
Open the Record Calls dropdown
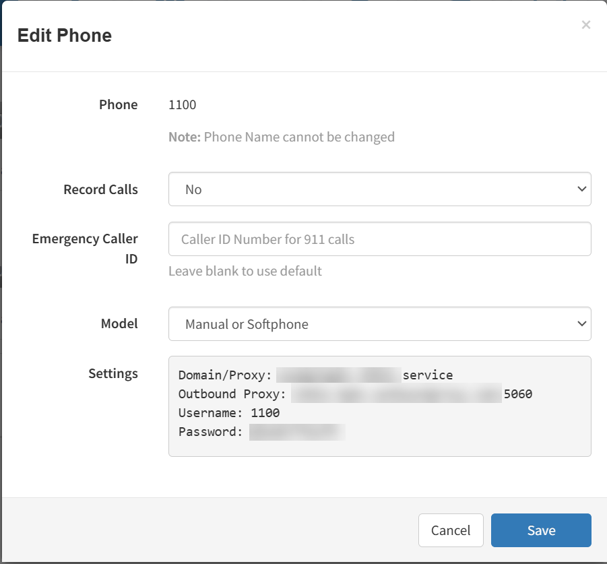click(x=379, y=189)
